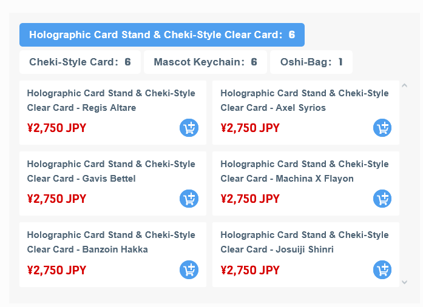Open the Mascot Keychain tab
Viewport: 423px width, 307px height.
[205, 62]
